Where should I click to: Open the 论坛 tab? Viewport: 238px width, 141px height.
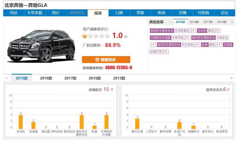225,13
